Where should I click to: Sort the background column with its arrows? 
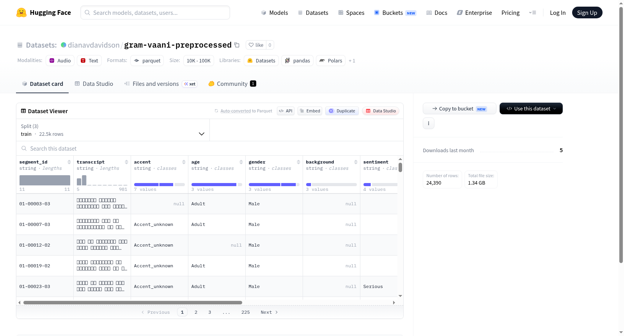point(356,162)
